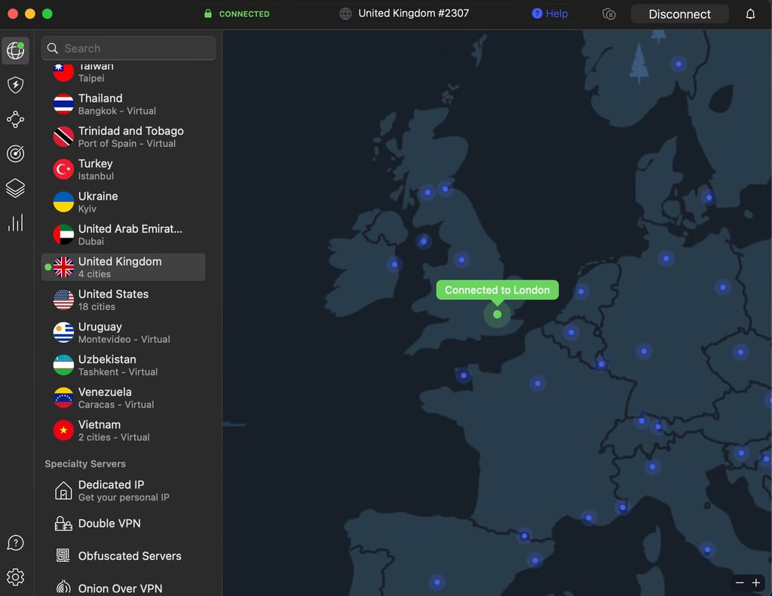Click the Trinidad and Tobago flag icon

point(63,137)
